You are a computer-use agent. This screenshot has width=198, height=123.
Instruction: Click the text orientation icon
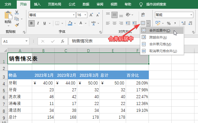tap(128, 15)
